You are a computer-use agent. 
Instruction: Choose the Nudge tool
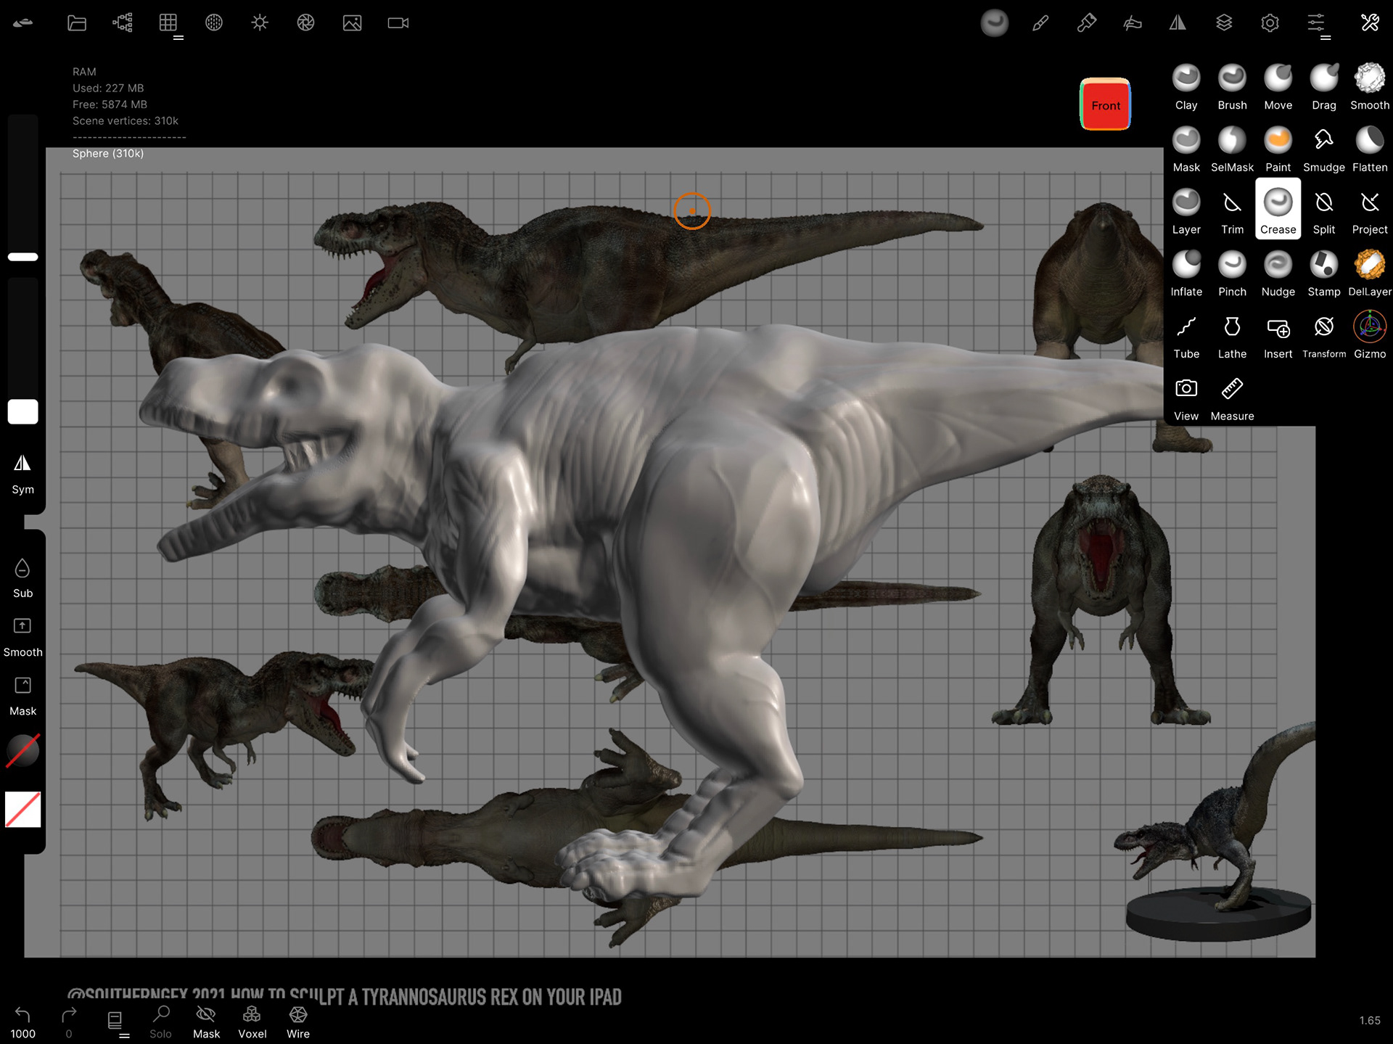[1278, 274]
